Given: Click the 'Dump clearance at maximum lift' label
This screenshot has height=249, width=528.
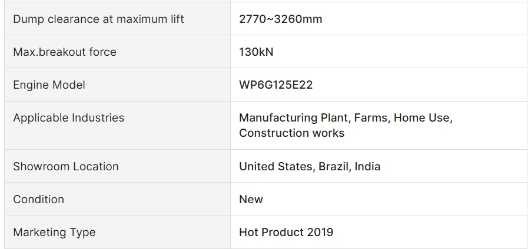Looking at the screenshot, I should 98,19.
